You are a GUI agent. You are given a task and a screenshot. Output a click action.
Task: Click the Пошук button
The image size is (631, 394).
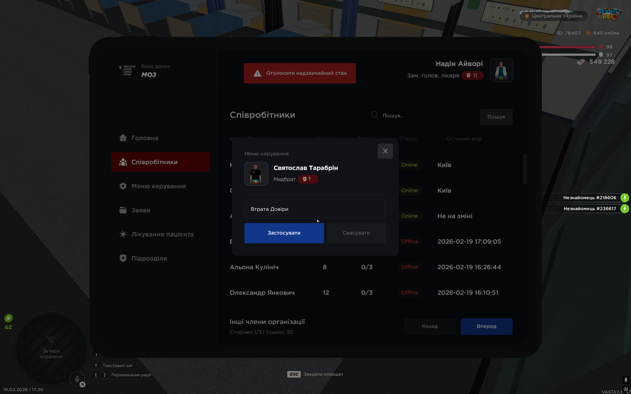pos(496,117)
